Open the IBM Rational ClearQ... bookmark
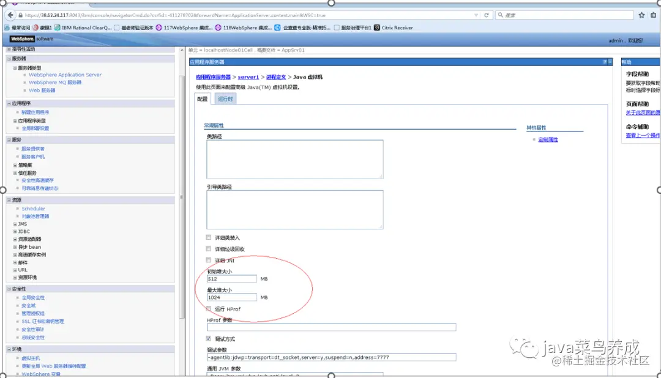661x378 pixels. [83, 28]
